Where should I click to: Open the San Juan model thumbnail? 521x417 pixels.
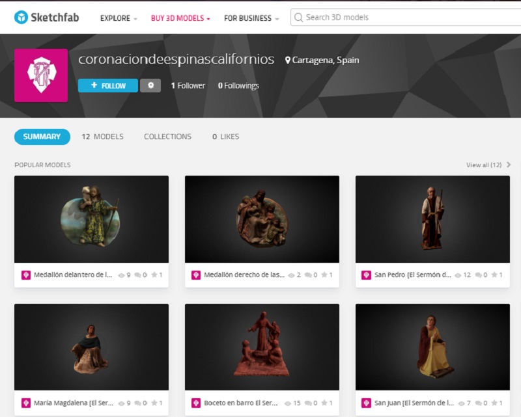click(432, 347)
